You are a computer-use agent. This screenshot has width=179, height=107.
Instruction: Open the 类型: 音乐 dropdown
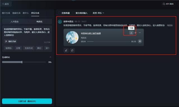coord(98,13)
